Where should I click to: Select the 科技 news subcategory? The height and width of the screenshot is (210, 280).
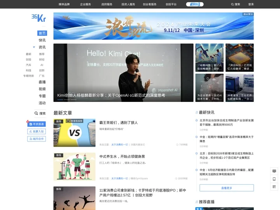28,70
